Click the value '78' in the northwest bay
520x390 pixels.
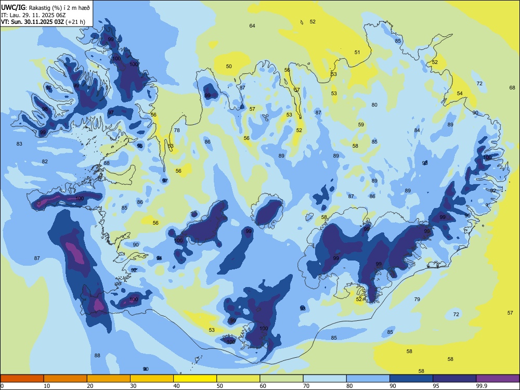coord(177,131)
